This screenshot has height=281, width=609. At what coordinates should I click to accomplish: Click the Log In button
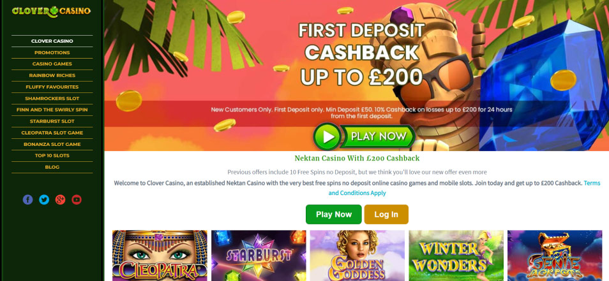click(x=386, y=214)
